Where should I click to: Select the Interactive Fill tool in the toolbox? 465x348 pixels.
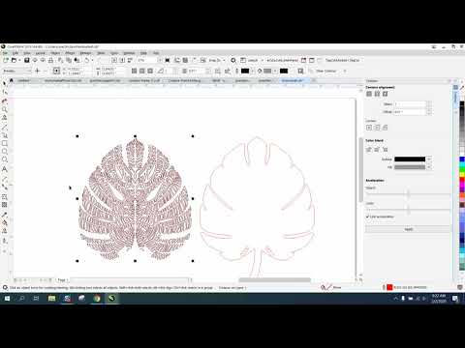point(5,222)
